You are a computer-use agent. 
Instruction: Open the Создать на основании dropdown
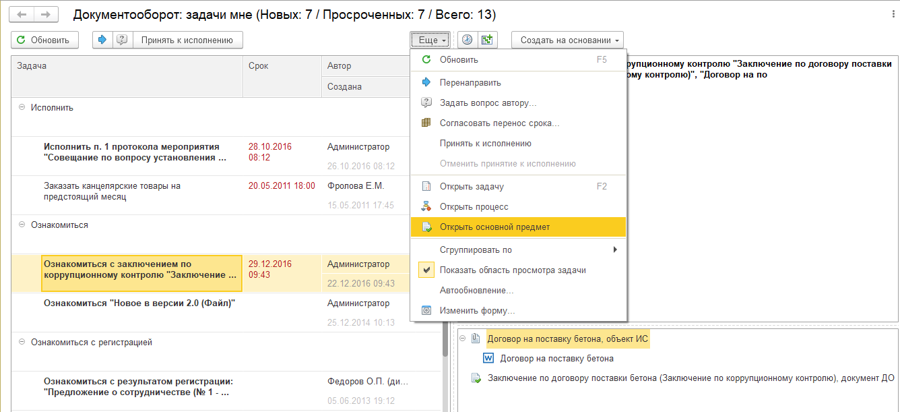click(567, 40)
